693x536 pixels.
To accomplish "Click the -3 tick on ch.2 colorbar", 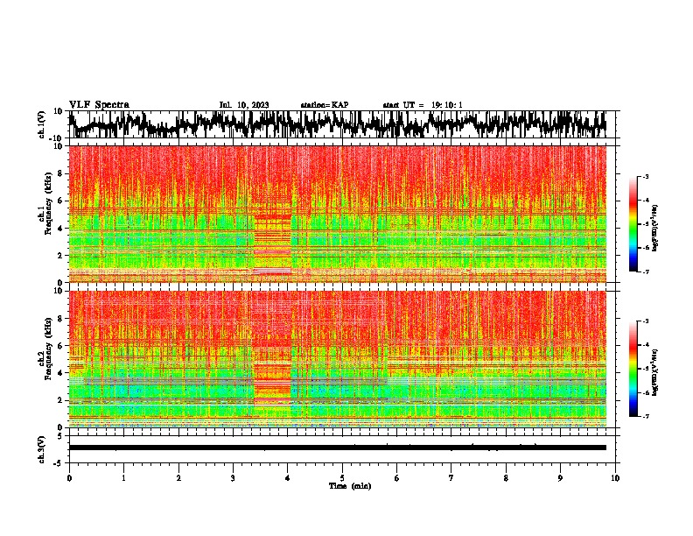I will [646, 321].
